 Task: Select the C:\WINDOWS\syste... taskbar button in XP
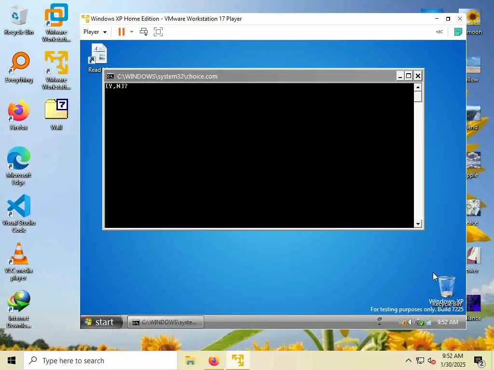166,322
